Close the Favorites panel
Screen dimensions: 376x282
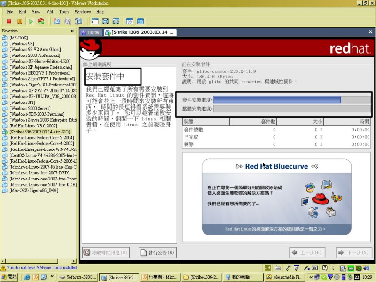click(72, 31)
